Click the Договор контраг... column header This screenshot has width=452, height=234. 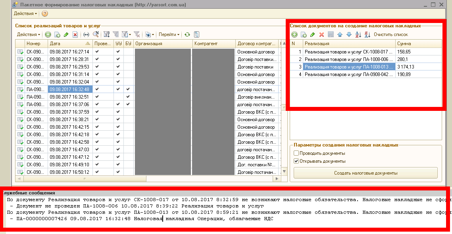point(256,44)
